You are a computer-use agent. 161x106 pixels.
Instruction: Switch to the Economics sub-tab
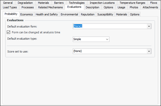point(27,14)
